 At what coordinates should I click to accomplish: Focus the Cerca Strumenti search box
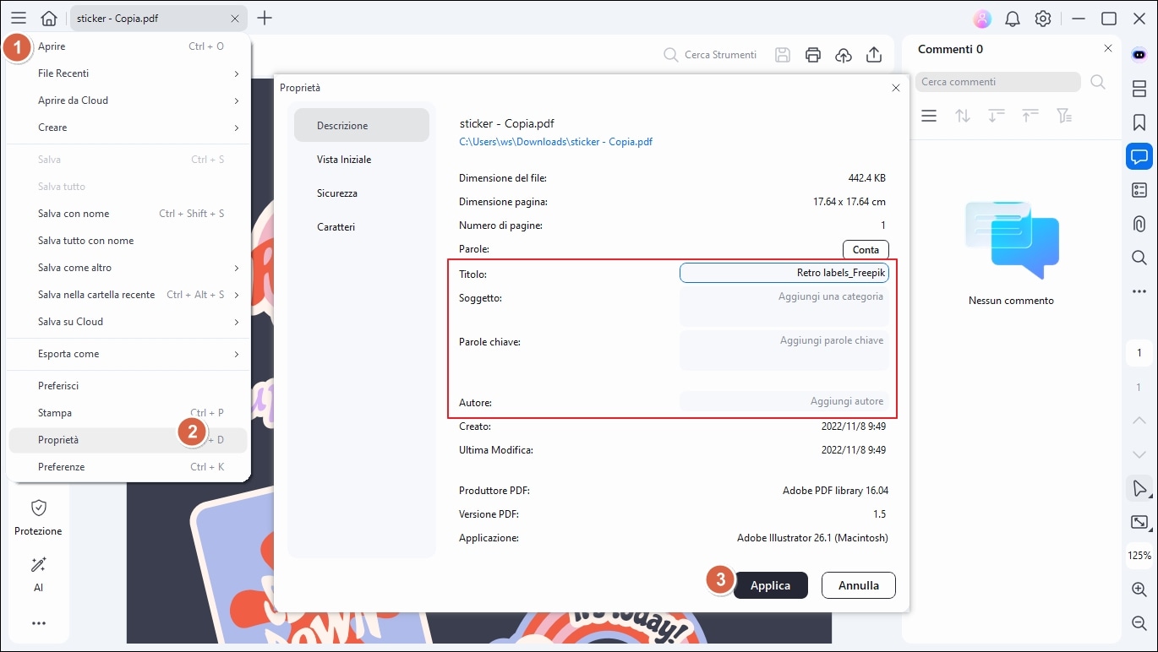(710, 55)
